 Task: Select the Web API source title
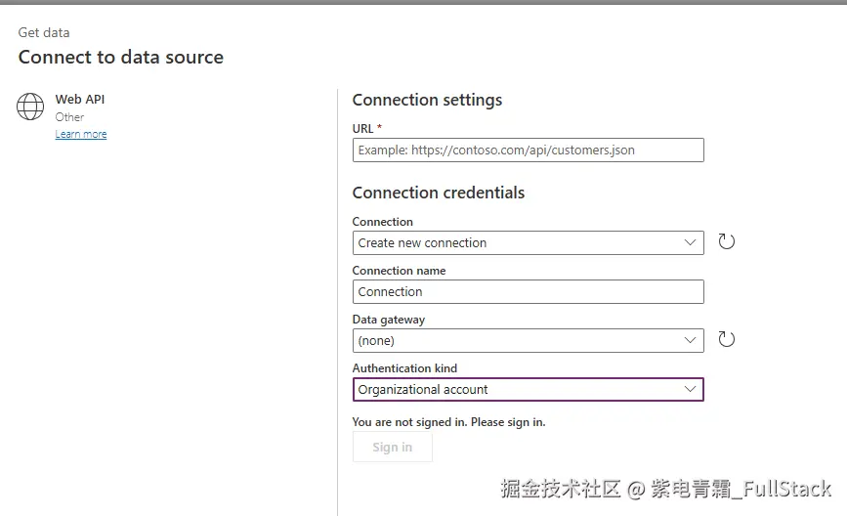tap(80, 99)
